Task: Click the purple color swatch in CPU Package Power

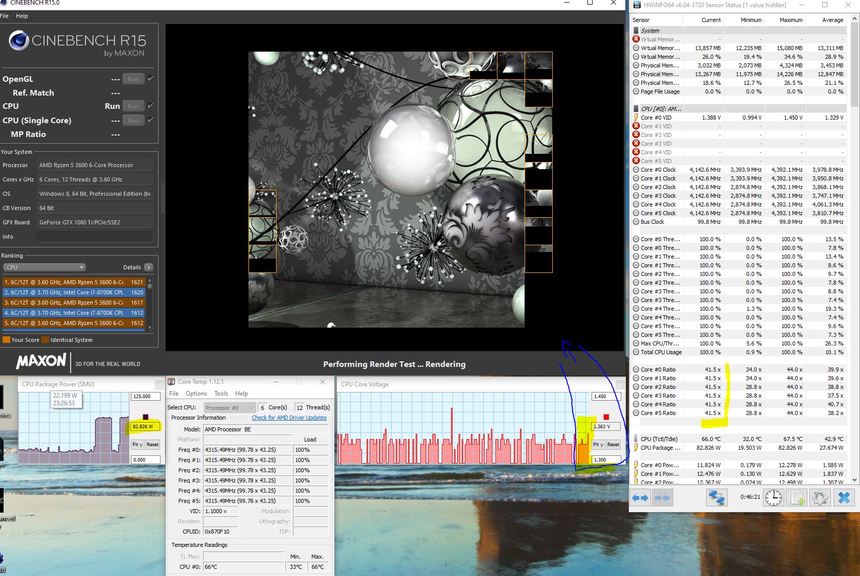Action: click(x=146, y=417)
